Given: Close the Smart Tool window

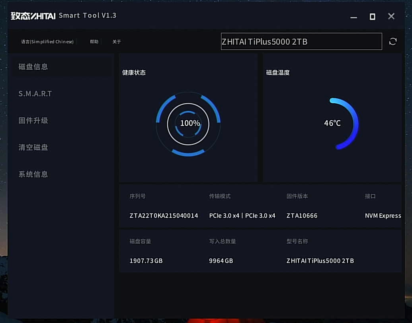Looking at the screenshot, I should click(x=391, y=16).
